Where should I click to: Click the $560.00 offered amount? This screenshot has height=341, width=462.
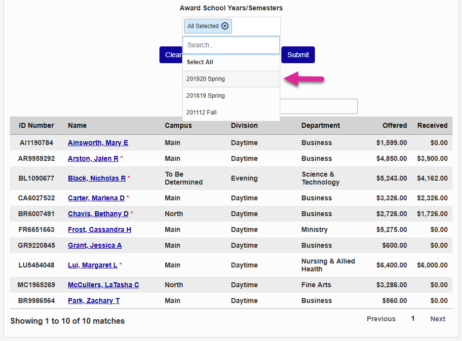[394, 301]
